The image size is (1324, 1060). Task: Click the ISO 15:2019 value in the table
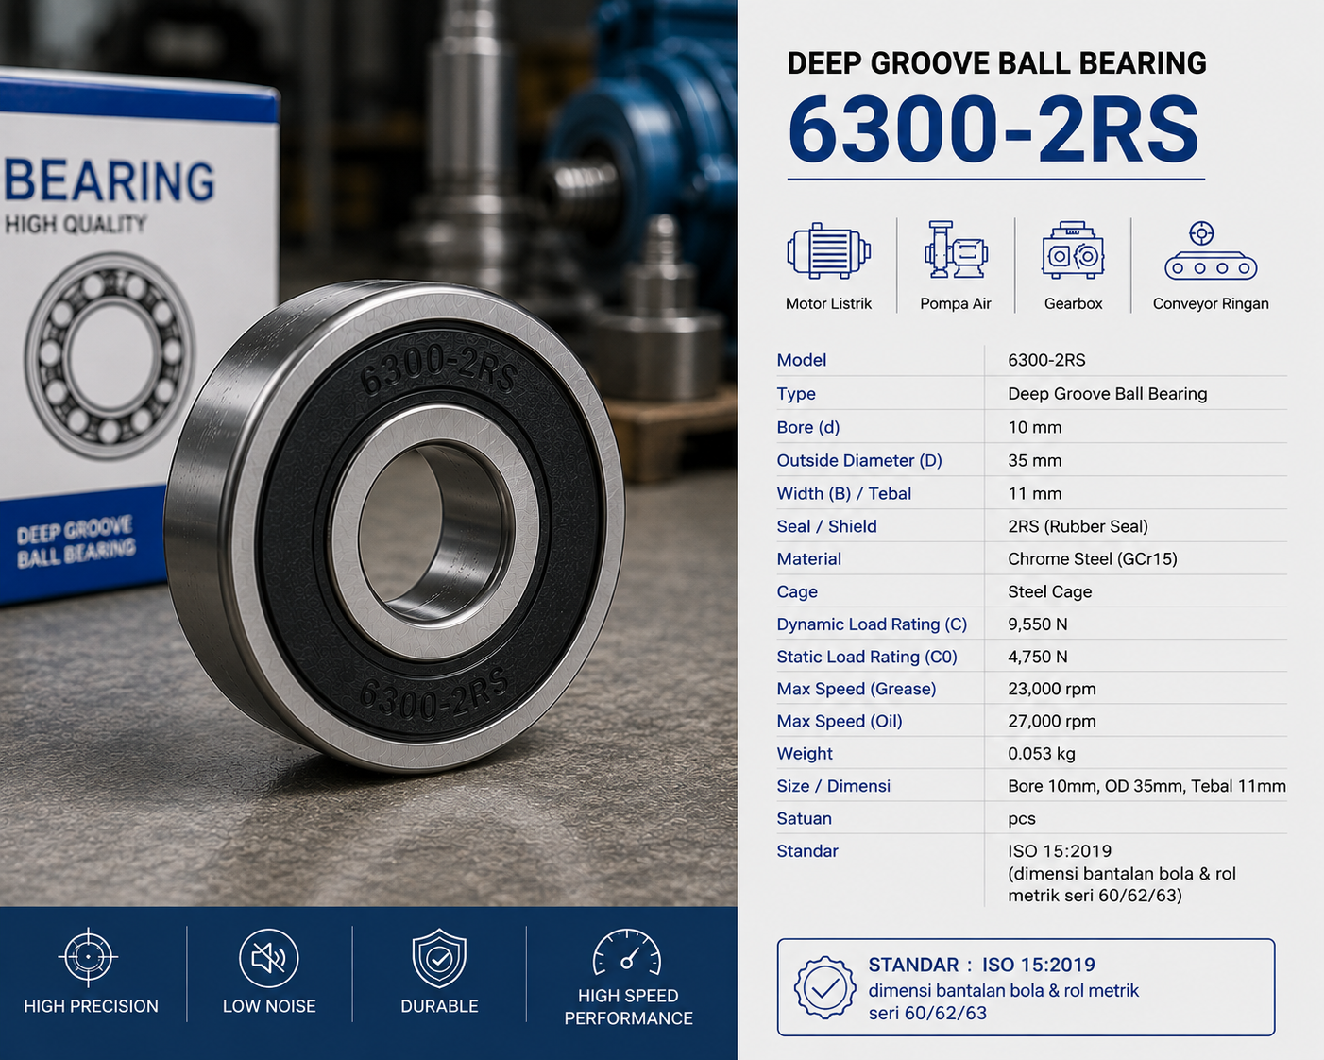(x=1059, y=851)
